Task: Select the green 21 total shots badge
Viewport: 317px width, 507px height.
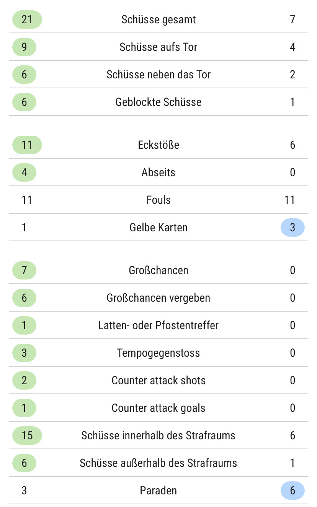Action: (27, 19)
